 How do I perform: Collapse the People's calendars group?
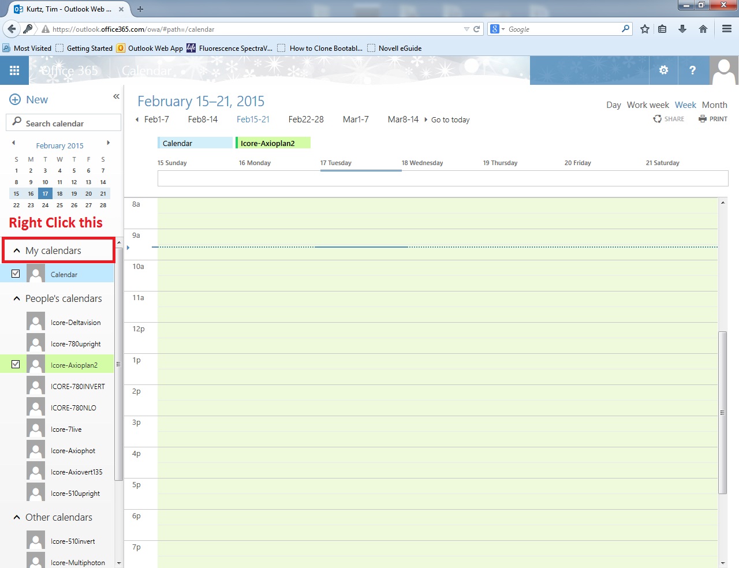coord(17,298)
